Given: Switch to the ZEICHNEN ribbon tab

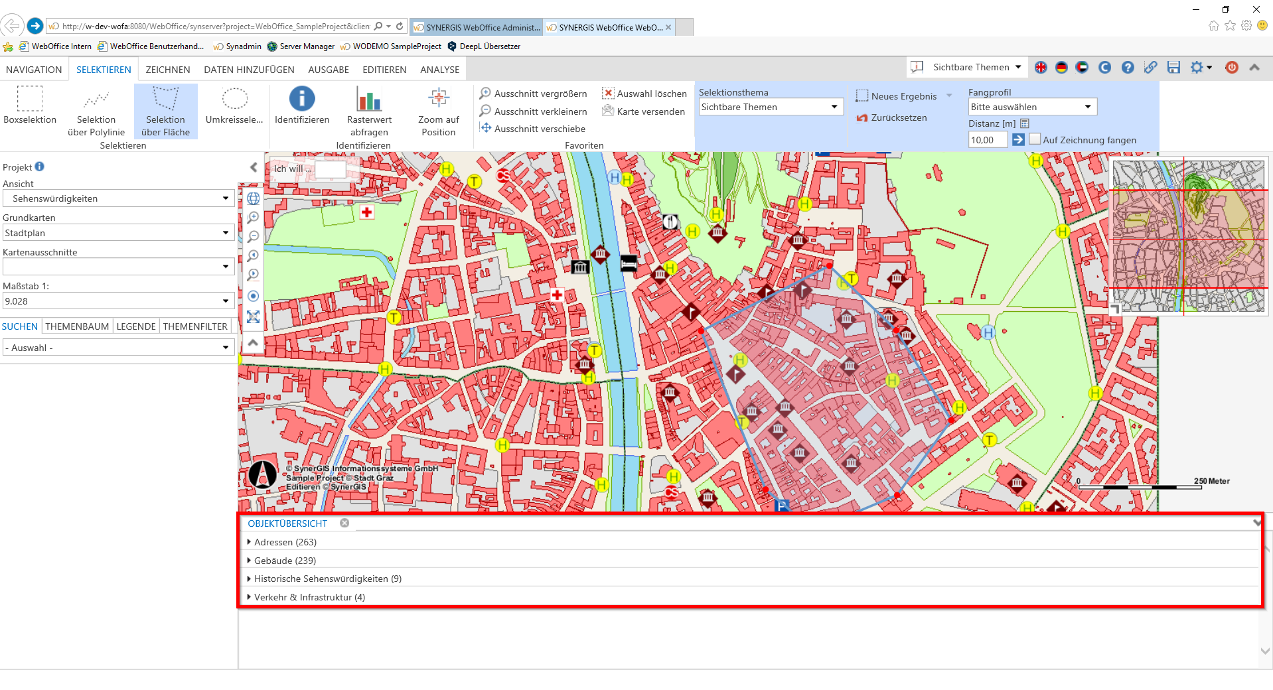Looking at the screenshot, I should tap(168, 70).
